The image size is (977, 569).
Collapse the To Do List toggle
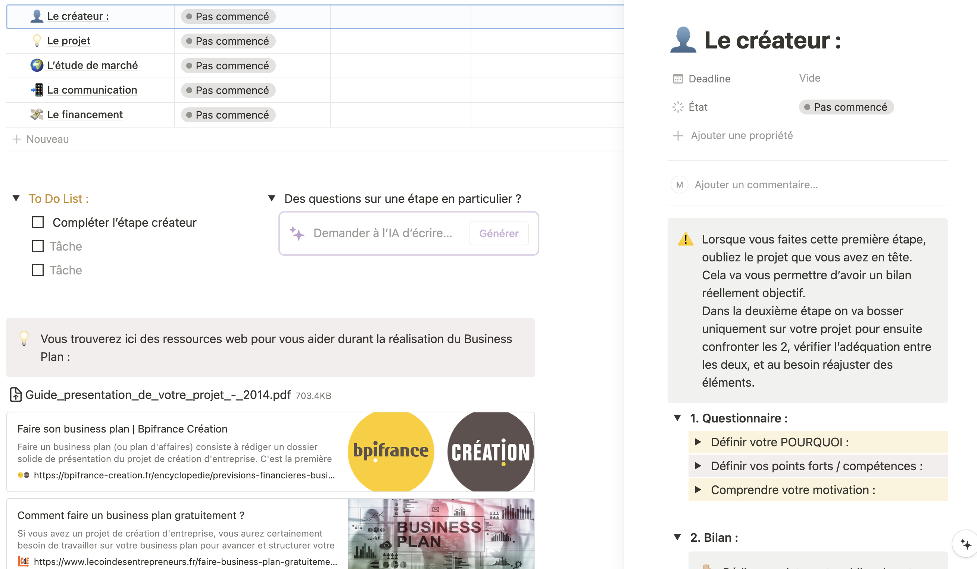[x=16, y=198]
